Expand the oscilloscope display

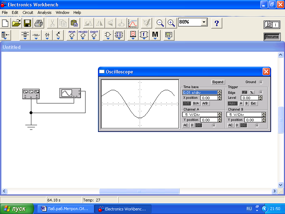pyautogui.click(x=218, y=82)
